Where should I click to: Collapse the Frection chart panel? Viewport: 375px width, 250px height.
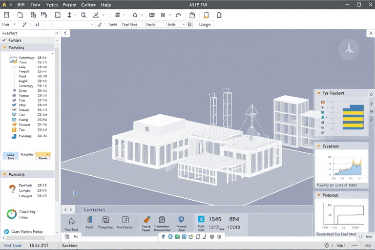(318, 146)
